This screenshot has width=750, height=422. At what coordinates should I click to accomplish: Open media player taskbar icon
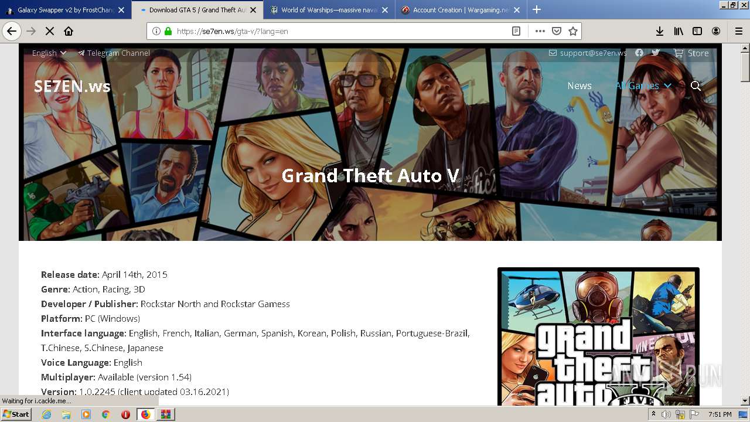86,414
